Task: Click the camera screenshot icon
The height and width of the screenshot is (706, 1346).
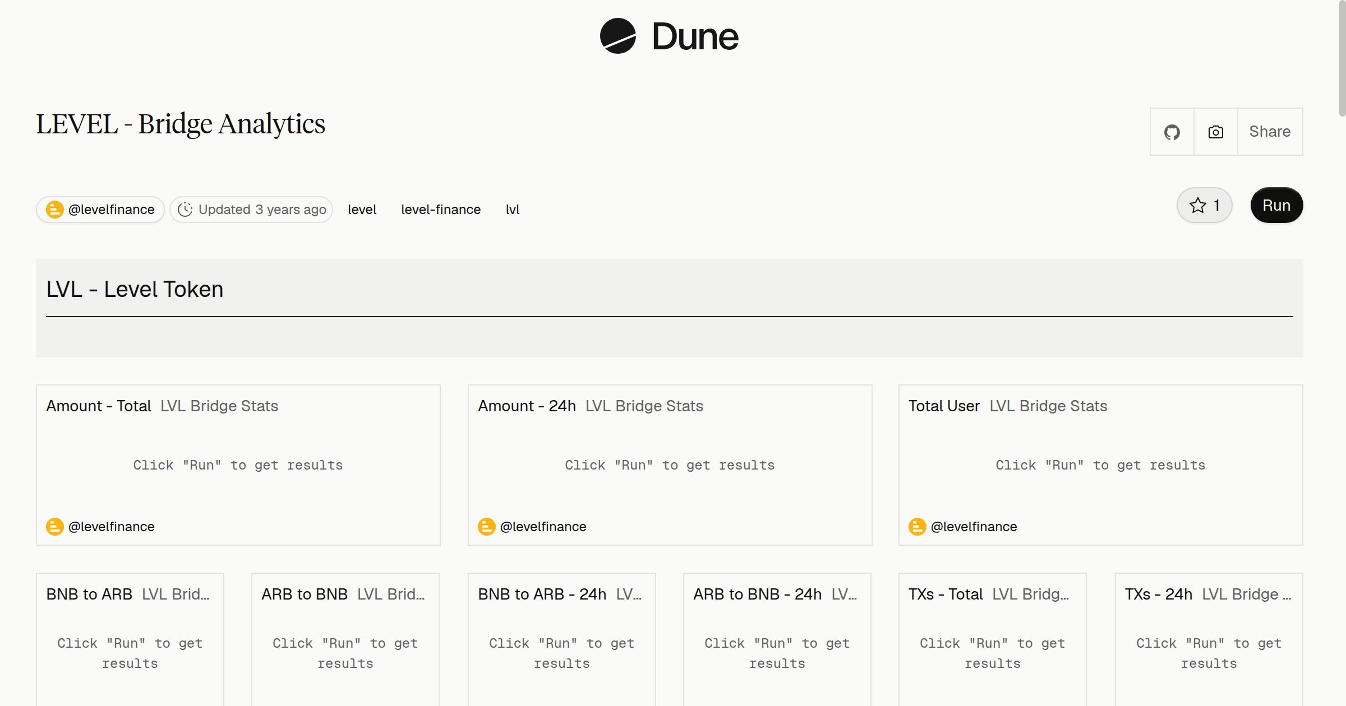Action: 1215,132
